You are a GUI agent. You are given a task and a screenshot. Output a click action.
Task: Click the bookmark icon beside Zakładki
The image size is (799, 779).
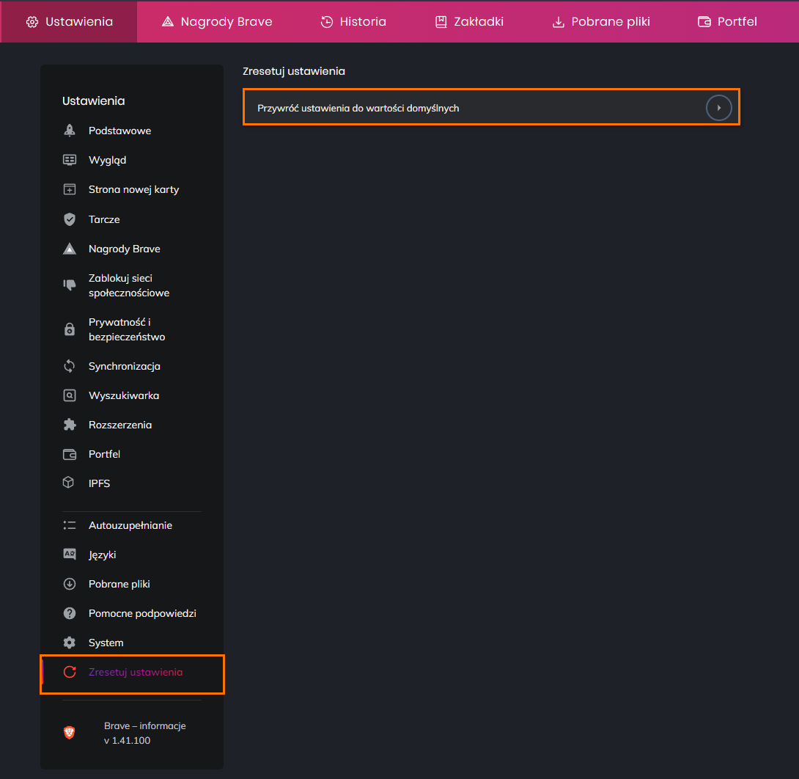point(441,22)
